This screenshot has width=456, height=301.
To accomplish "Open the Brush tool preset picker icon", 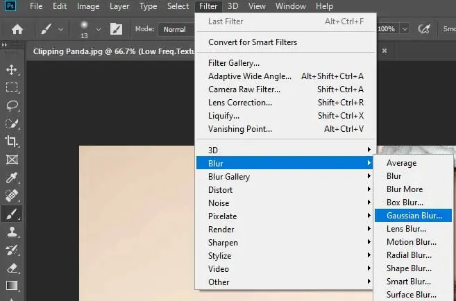I will [x=46, y=29].
